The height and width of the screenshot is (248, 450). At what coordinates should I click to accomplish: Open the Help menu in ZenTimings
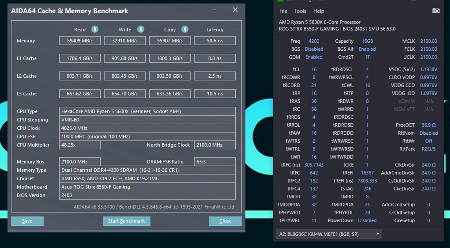(x=318, y=11)
